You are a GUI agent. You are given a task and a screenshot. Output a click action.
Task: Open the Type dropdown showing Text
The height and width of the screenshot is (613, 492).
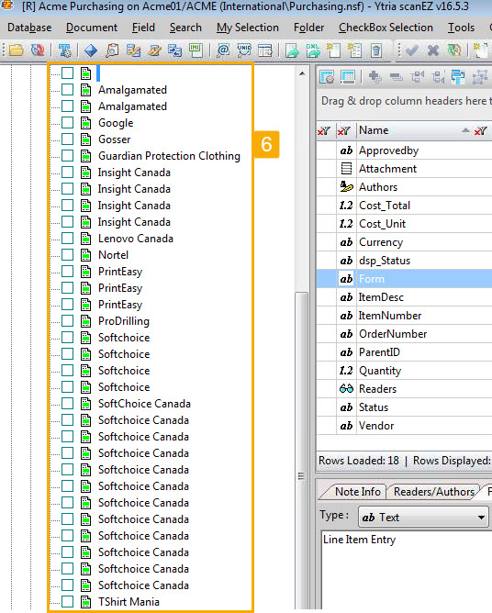click(423, 518)
